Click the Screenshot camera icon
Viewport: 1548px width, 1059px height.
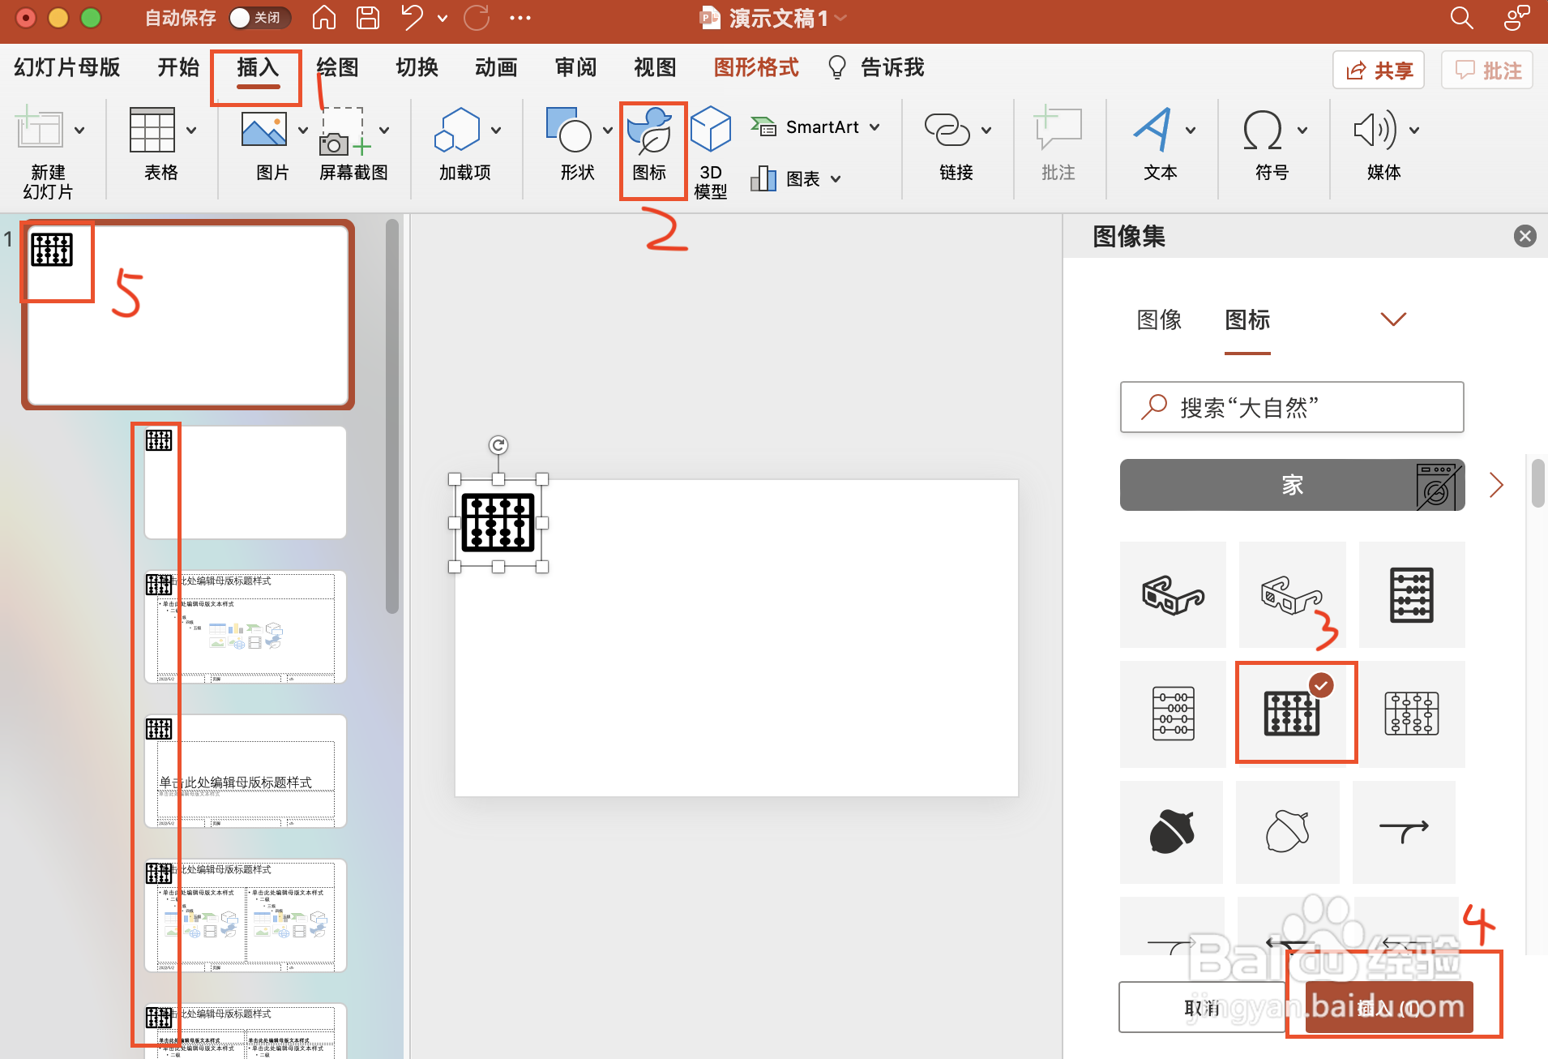pos(346,131)
